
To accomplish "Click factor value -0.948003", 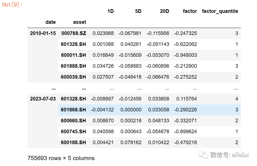I will [185, 55].
